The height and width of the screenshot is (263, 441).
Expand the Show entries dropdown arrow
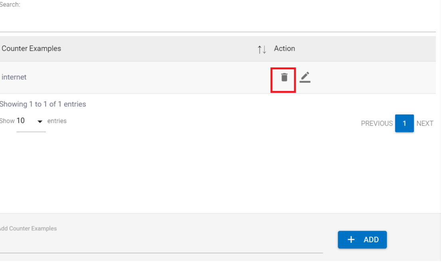click(x=40, y=121)
